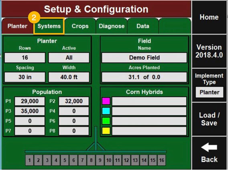Edit the magenta corn hybrid name field
This screenshot has height=170, width=228.
149,101
